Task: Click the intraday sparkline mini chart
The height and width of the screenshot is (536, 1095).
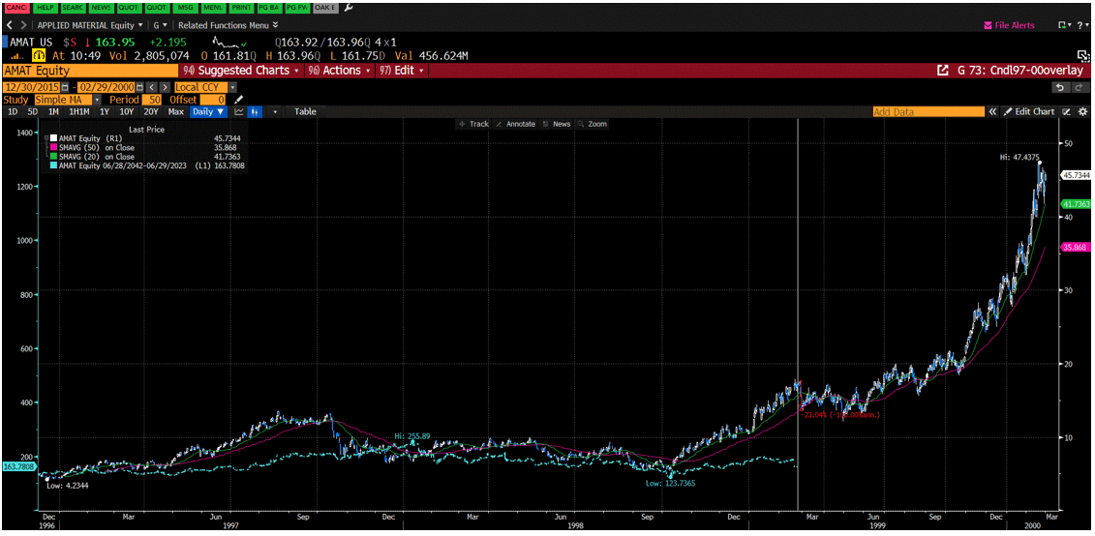Action: 229,41
